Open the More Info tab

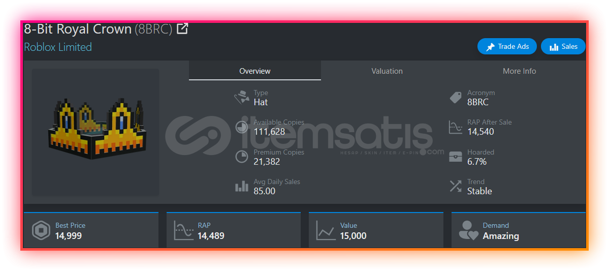tap(519, 71)
